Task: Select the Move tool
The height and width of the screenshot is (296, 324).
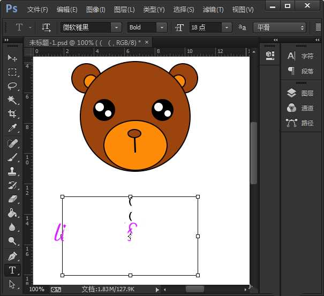Action: (12, 58)
